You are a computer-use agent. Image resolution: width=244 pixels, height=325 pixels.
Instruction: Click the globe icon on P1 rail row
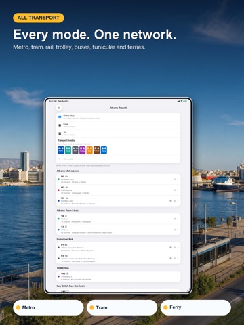[171, 248]
